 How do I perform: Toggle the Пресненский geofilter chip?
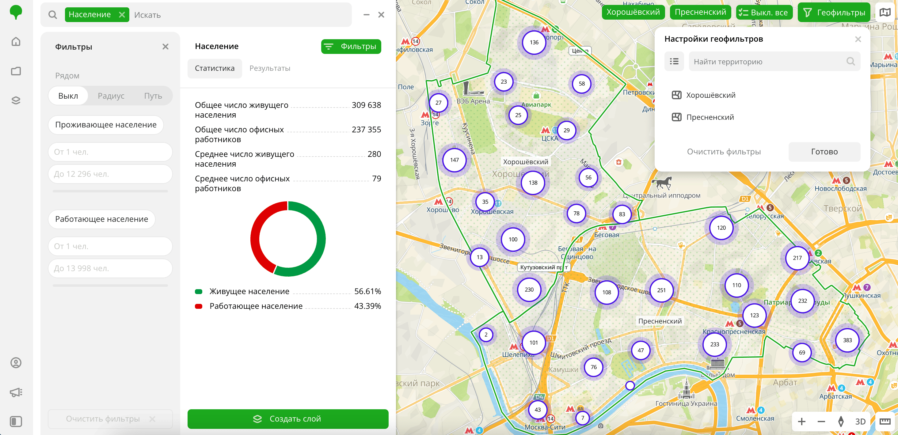click(x=700, y=12)
